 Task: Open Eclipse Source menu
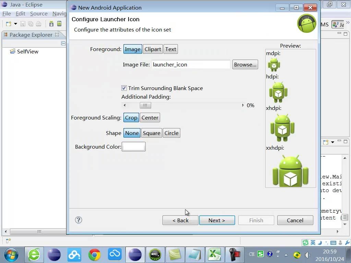39,14
